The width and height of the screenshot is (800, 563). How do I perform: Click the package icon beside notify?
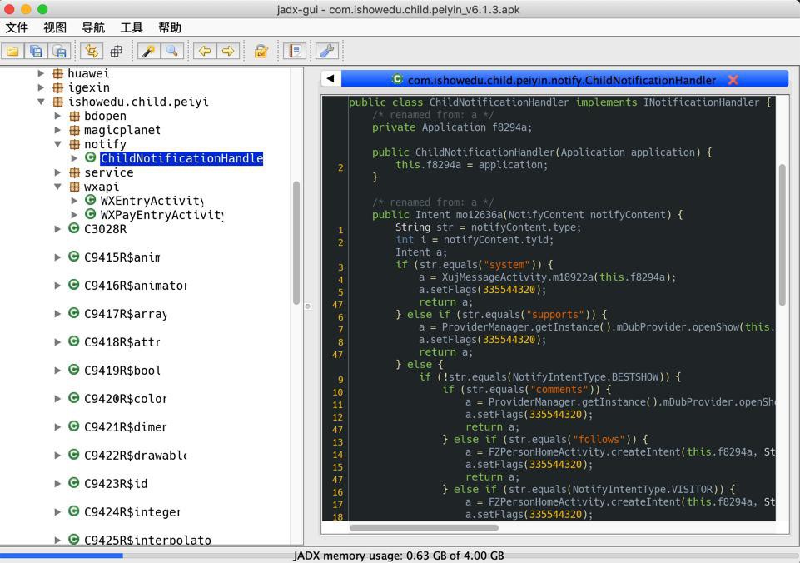coord(74,144)
